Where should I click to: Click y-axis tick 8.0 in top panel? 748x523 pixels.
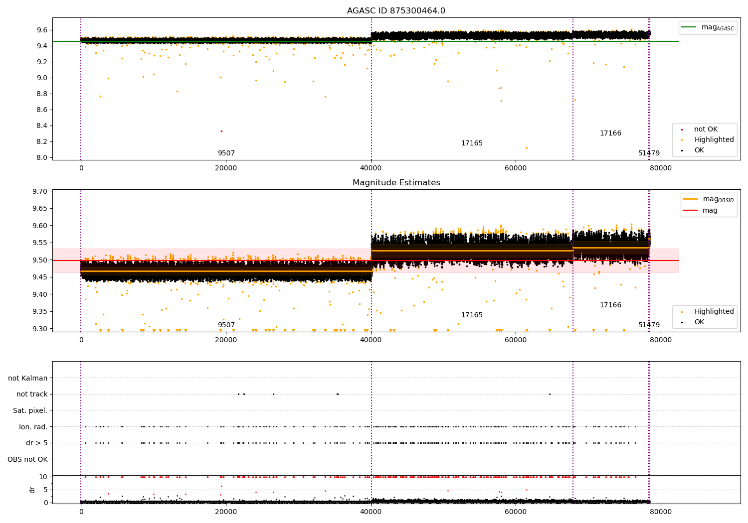[42, 158]
